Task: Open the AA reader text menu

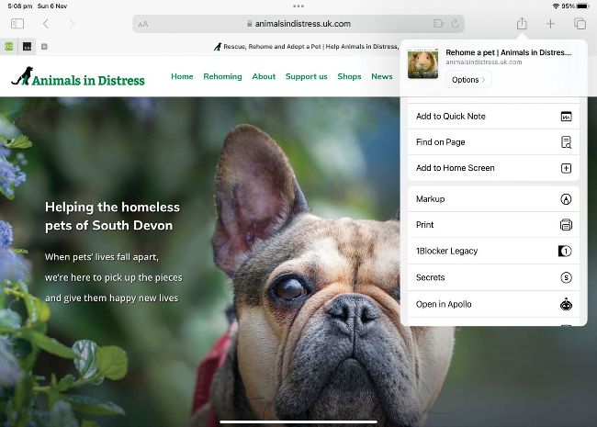Action: (143, 24)
